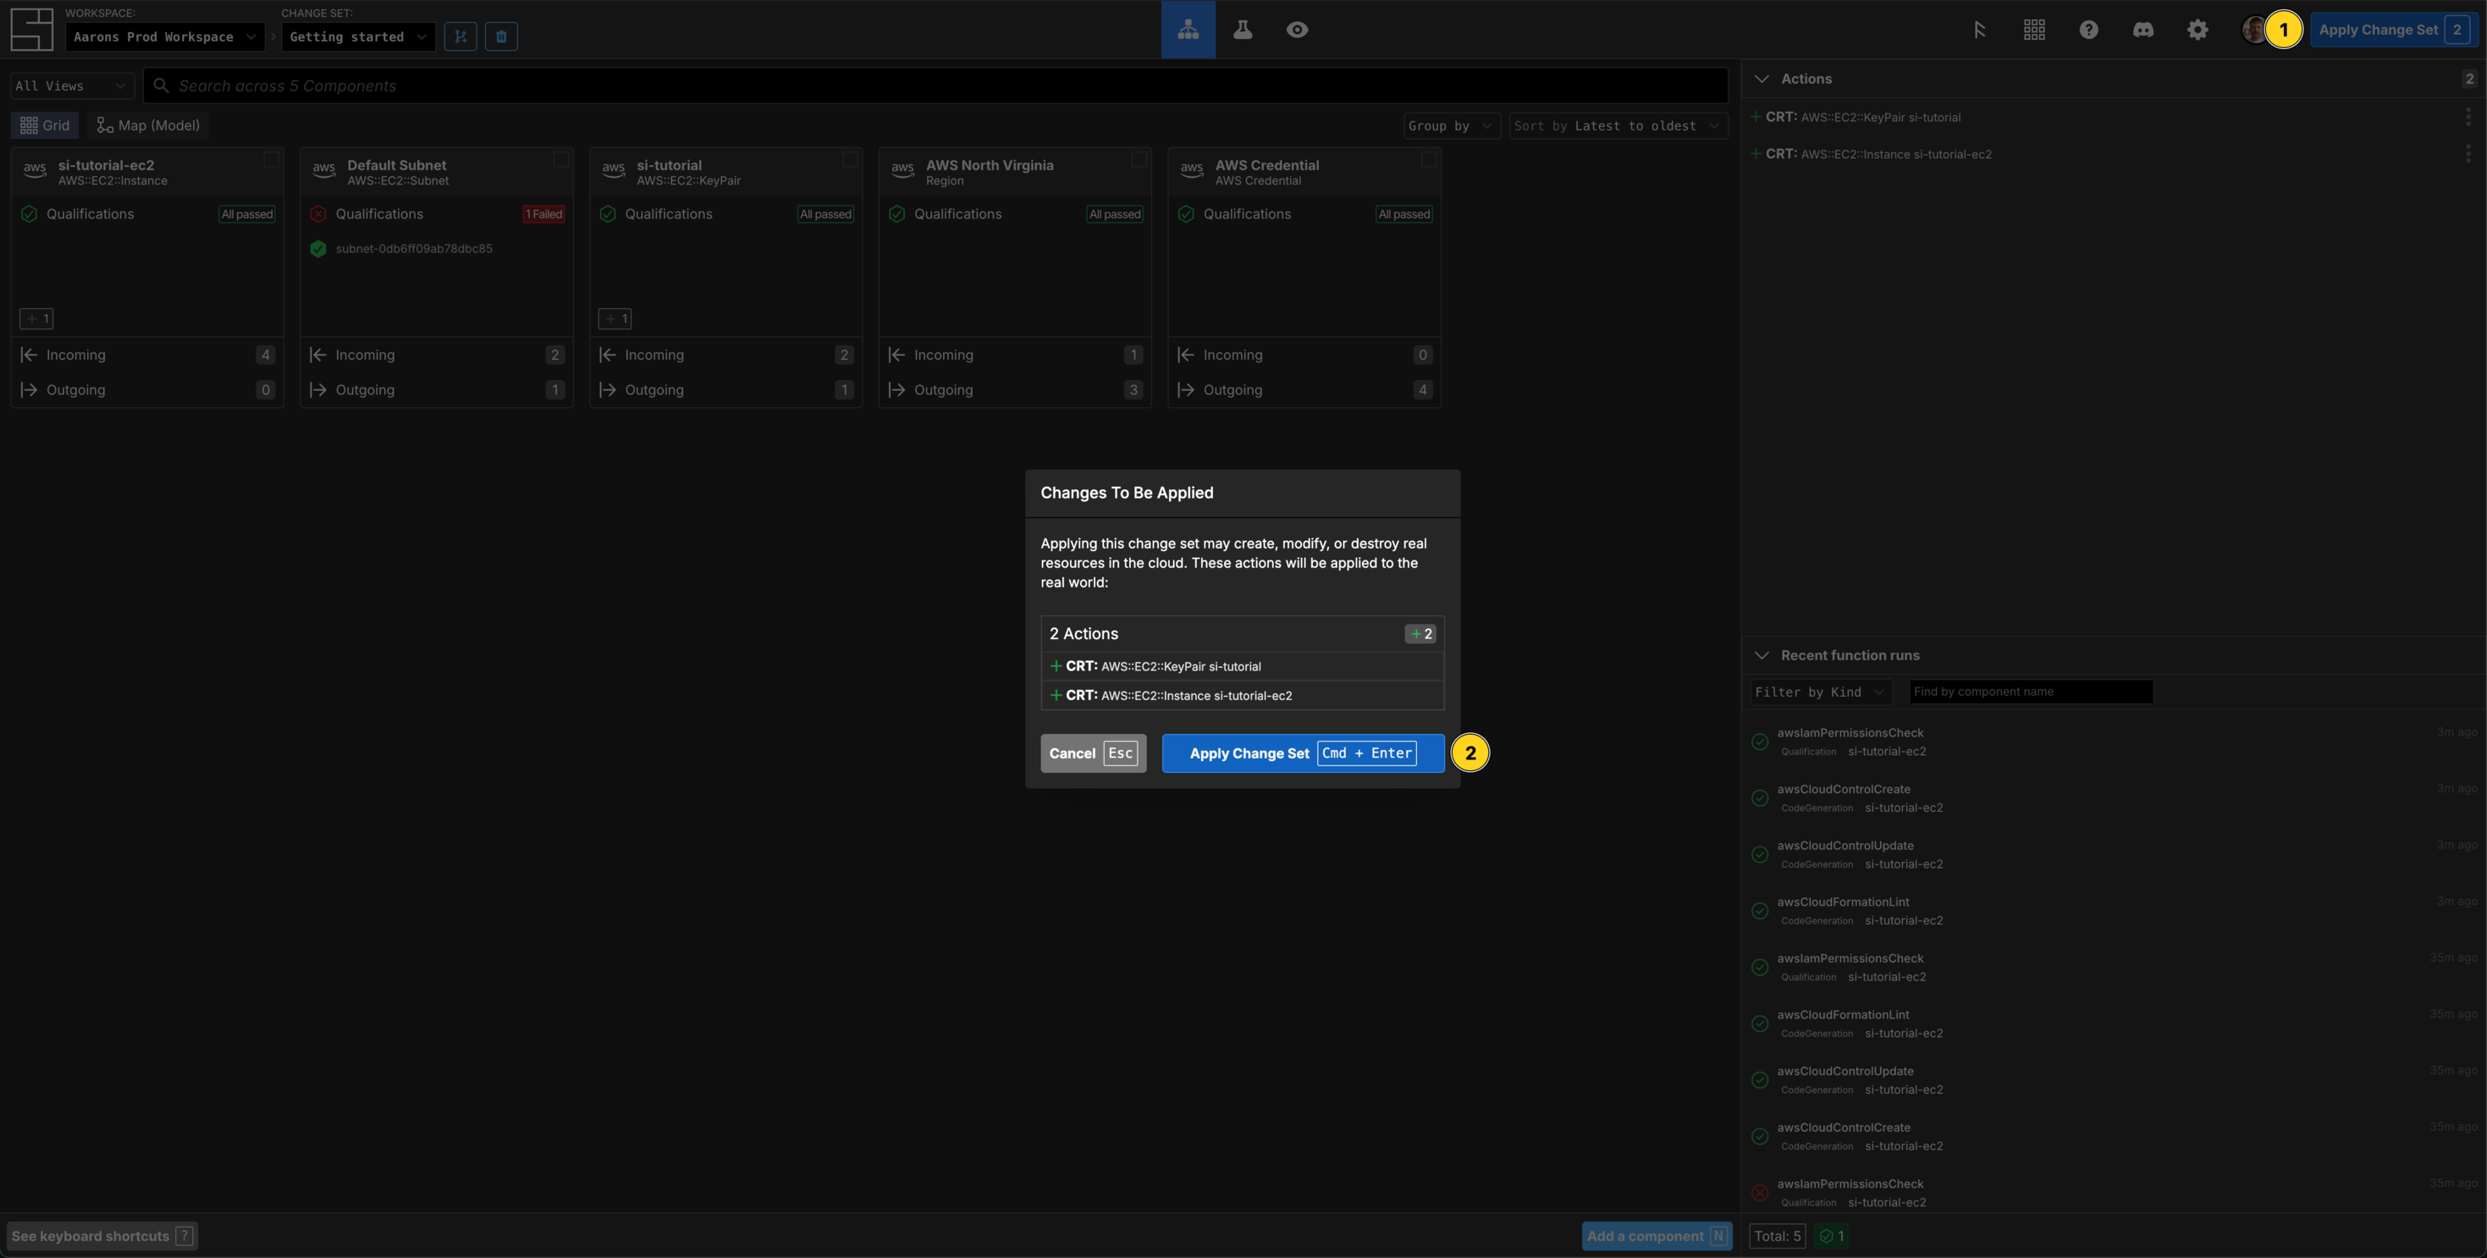The image size is (2487, 1258).
Task: Click the Incoming arrow icon on si-tutorial-ec2 card
Action: pyautogui.click(x=29, y=356)
